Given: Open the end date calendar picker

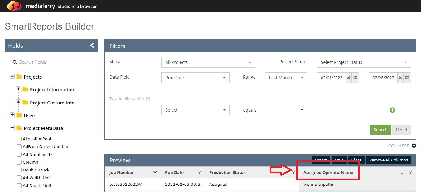Looking at the screenshot, I should (407, 78).
